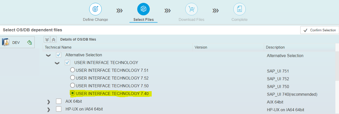Check the AIX 64bit checkbox
This screenshot has height=114, width=339.
point(58,101)
